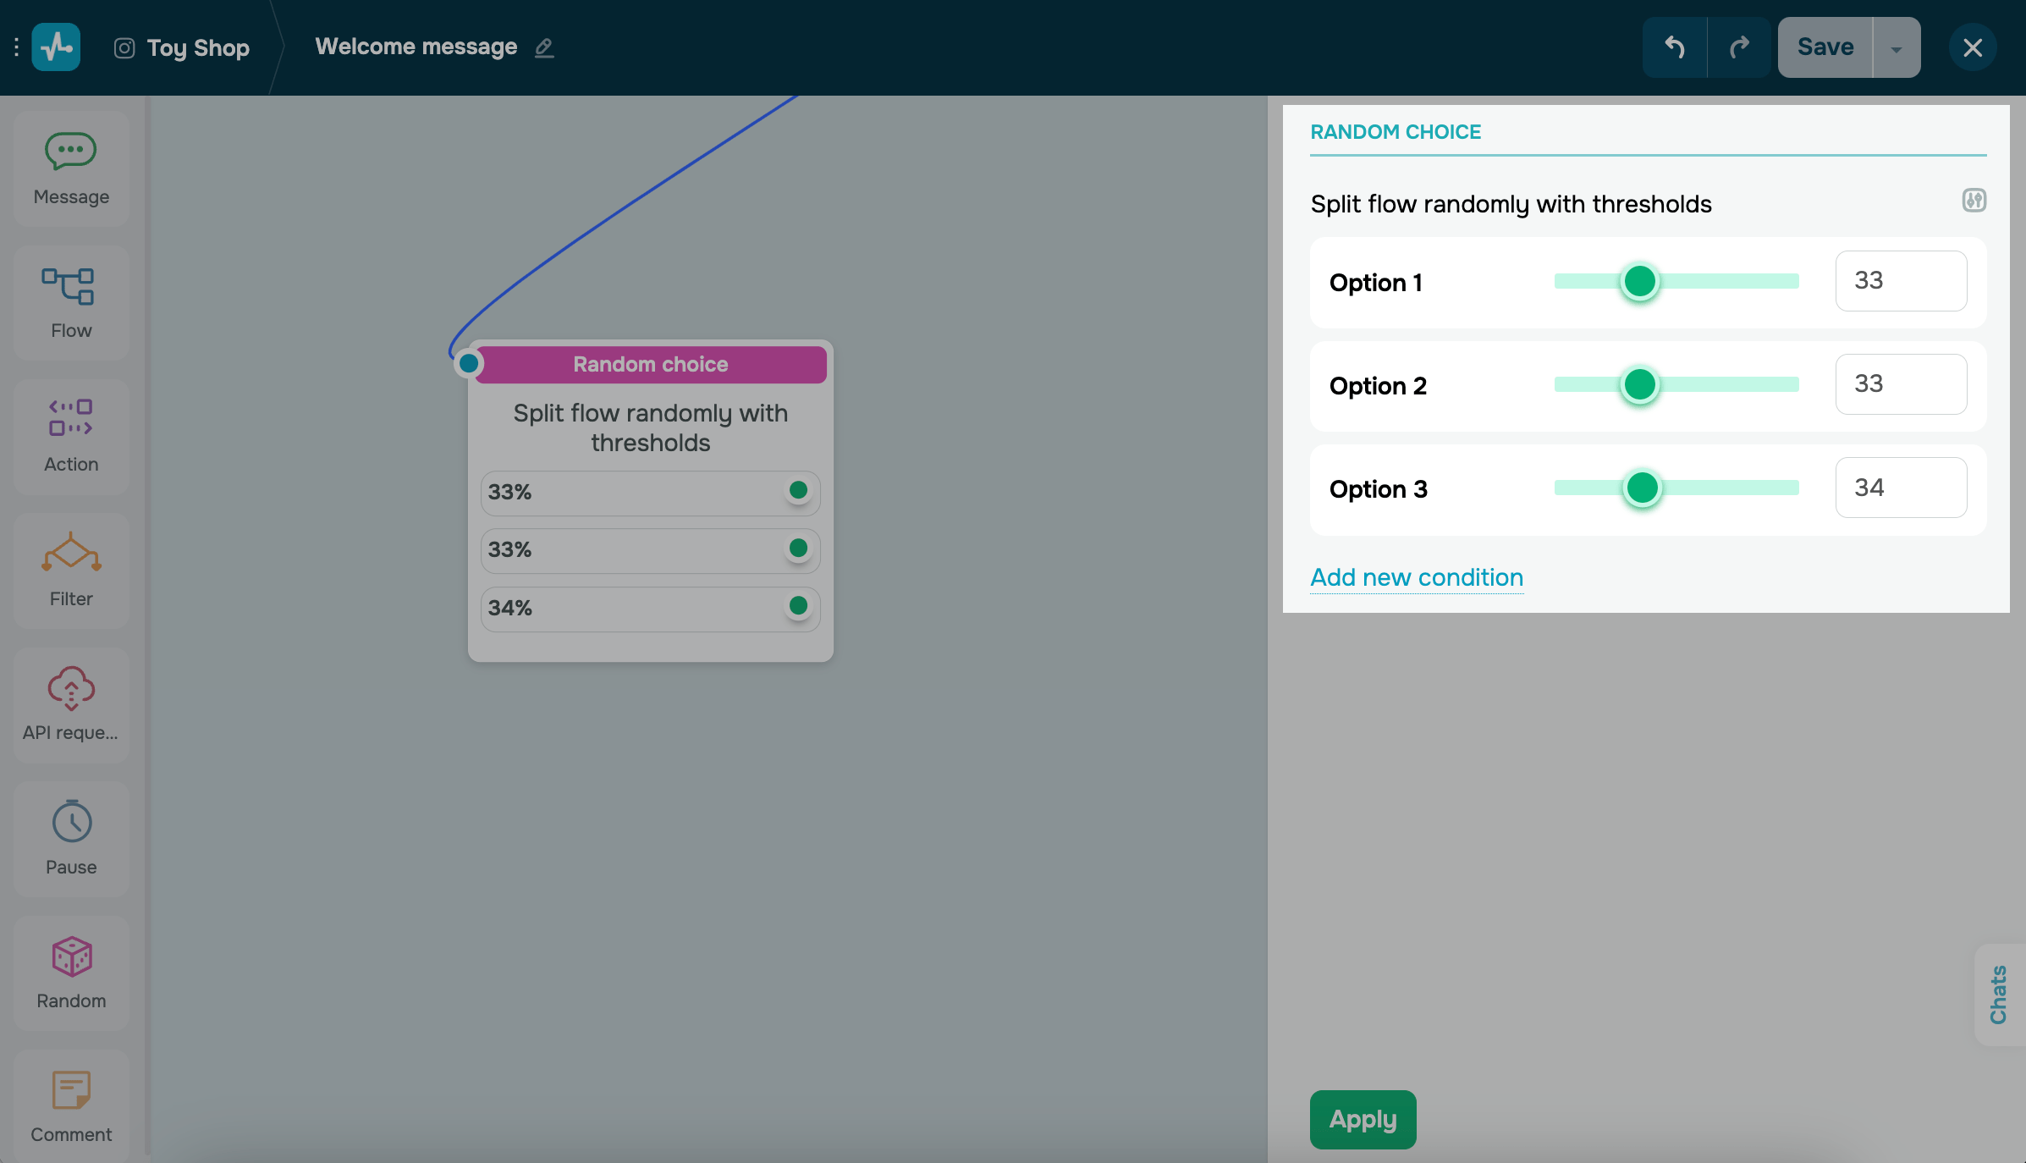The image size is (2026, 1163).
Task: Click the Apply button
Action: [x=1363, y=1119]
